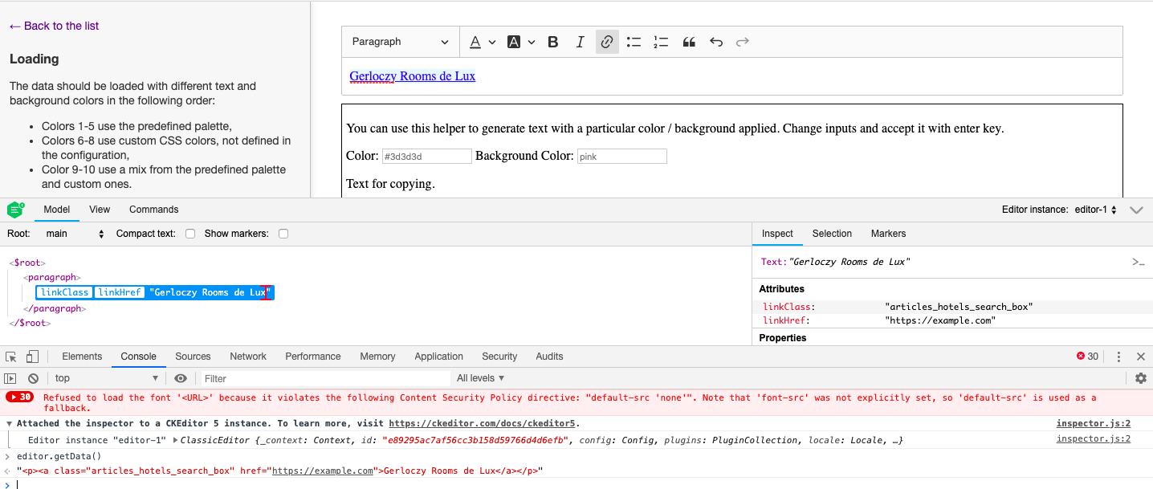Show the console sidebar

click(10, 378)
